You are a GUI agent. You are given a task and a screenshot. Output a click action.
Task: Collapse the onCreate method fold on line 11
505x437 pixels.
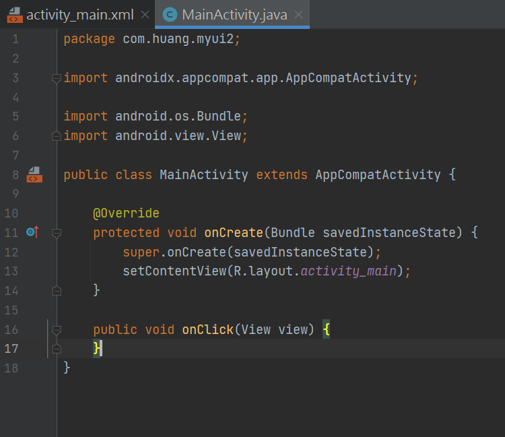tap(57, 233)
